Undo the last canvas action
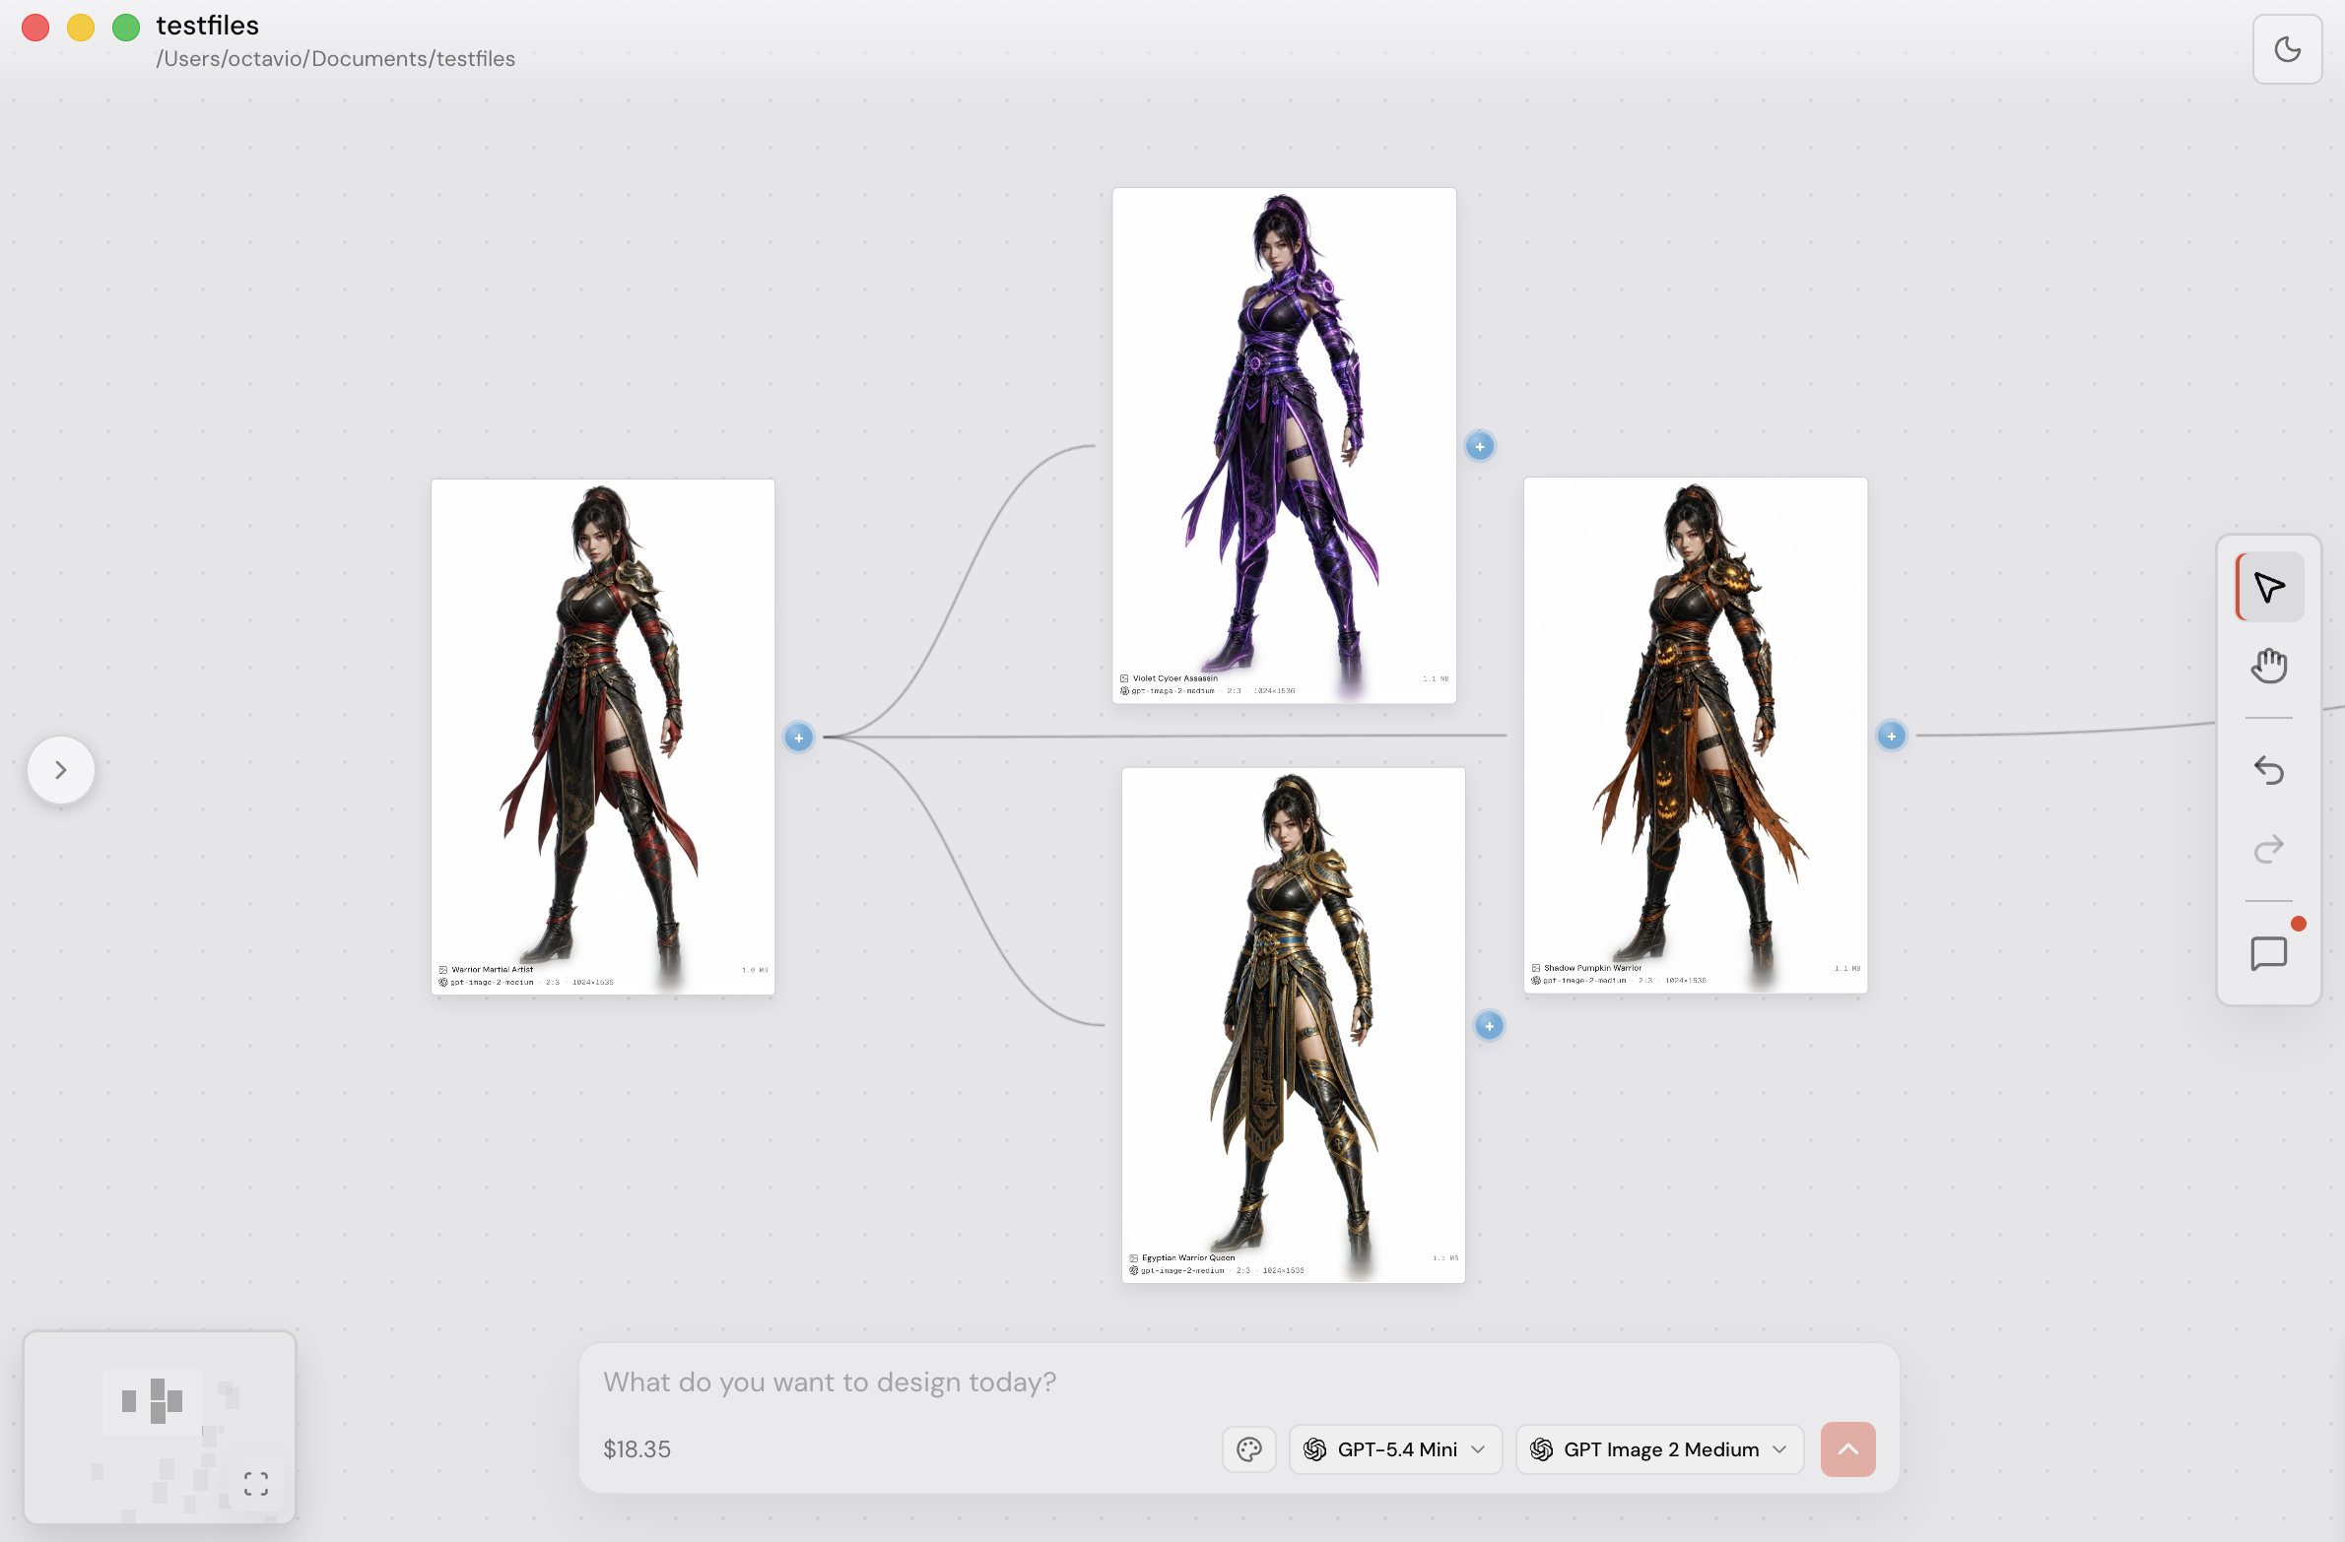 click(x=2269, y=769)
